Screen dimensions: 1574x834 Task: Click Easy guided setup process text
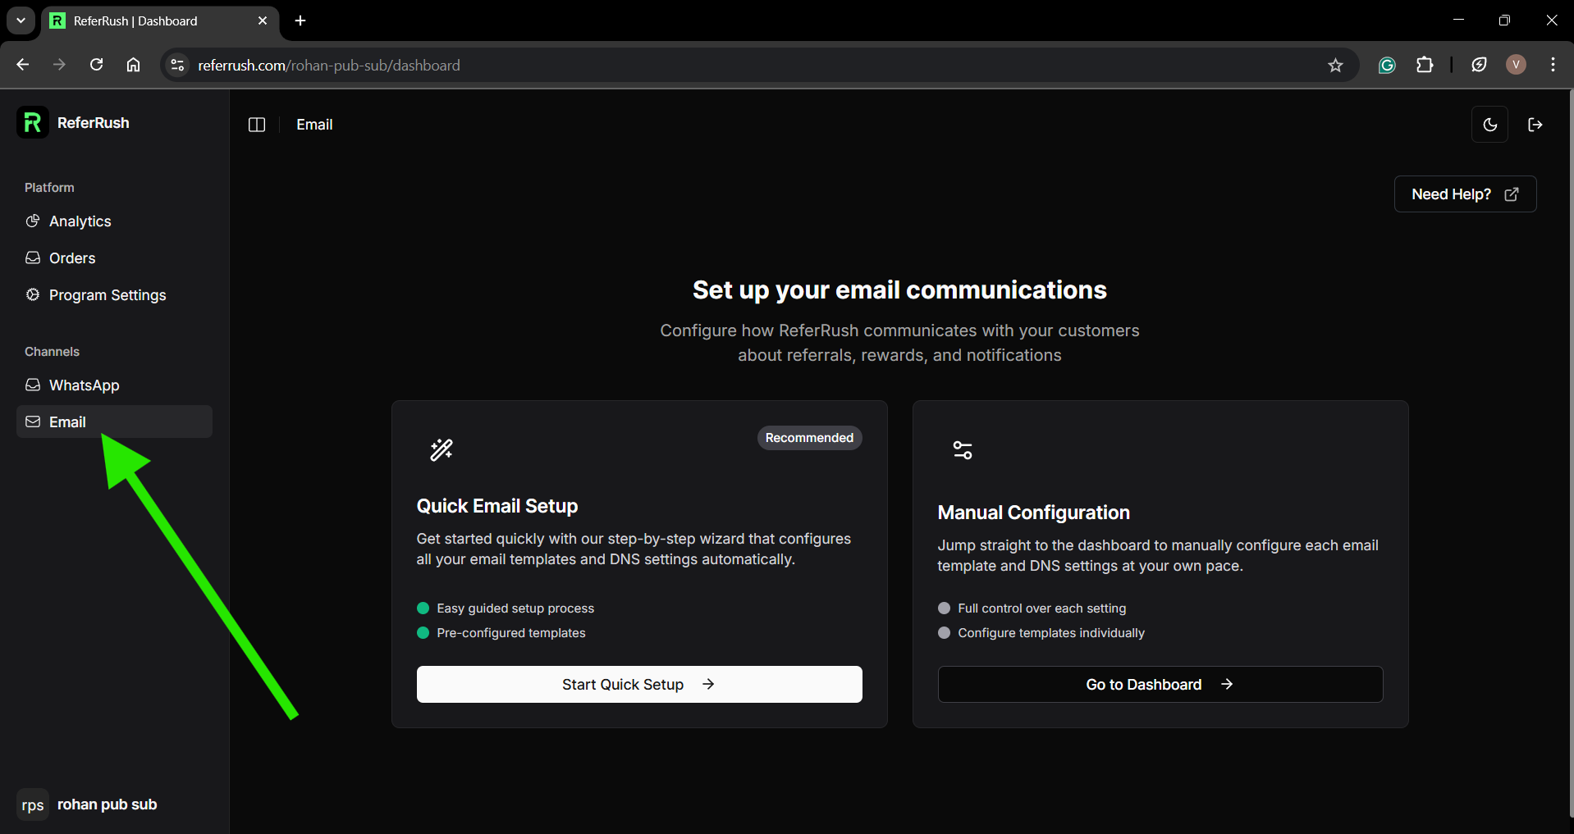[x=515, y=608]
